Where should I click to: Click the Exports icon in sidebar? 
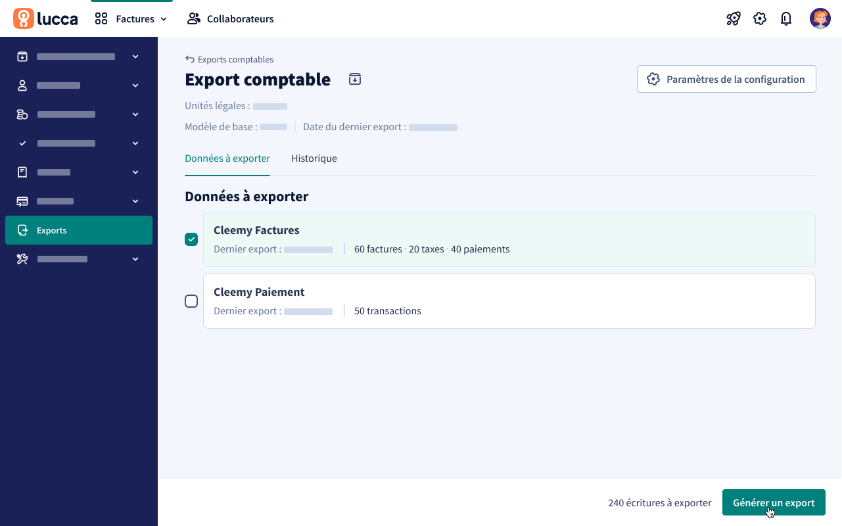click(x=22, y=230)
